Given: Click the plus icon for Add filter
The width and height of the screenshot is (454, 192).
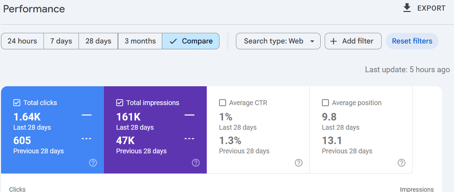Looking at the screenshot, I should click(x=334, y=41).
